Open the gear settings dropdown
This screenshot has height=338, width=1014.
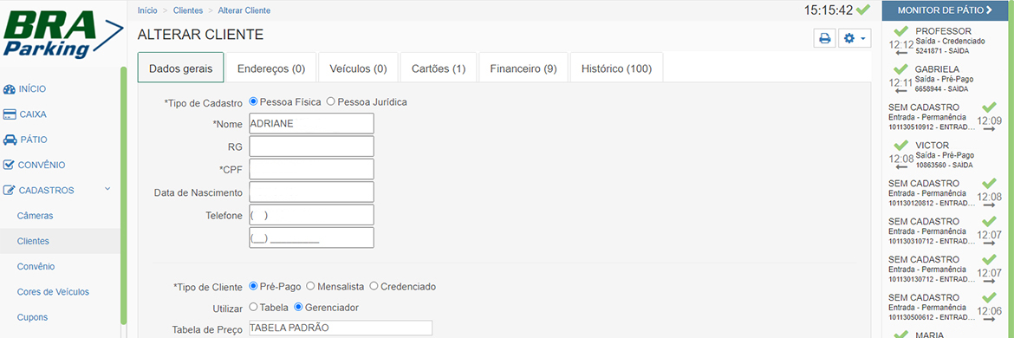tap(855, 39)
